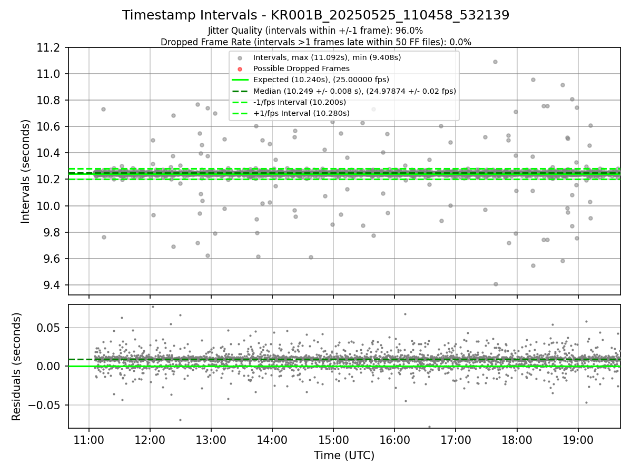Click the Possible Dropped Frames legend entry
The width and height of the screenshot is (632, 474).
301,68
